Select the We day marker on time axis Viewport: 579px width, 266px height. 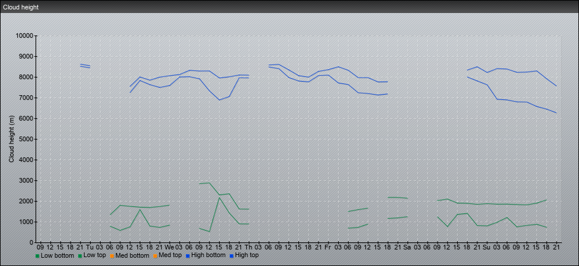tap(169, 246)
